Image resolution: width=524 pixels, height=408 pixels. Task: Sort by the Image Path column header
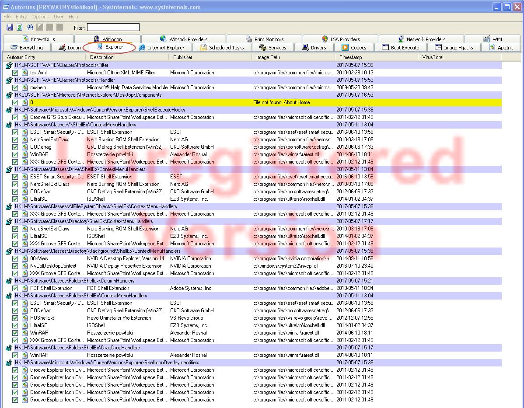tap(293, 57)
